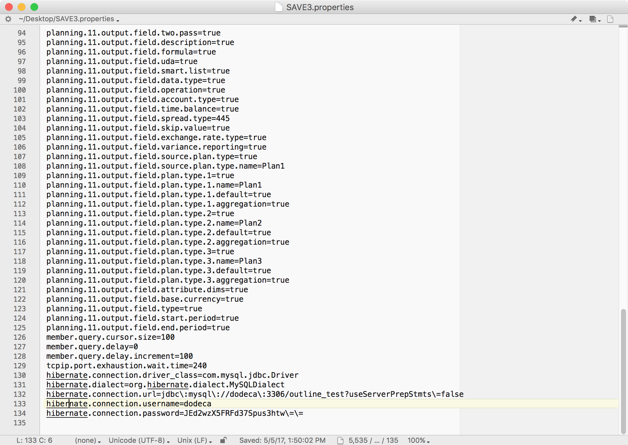Click the line plan.type.2.name=Plan2
The image size is (628, 445).
pos(154,223)
